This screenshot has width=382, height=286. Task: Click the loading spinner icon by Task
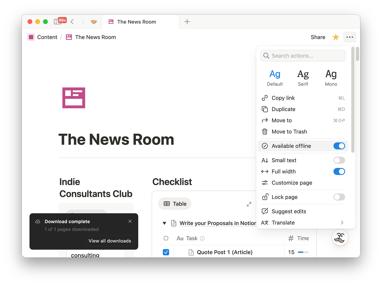pyautogui.click(x=166, y=238)
